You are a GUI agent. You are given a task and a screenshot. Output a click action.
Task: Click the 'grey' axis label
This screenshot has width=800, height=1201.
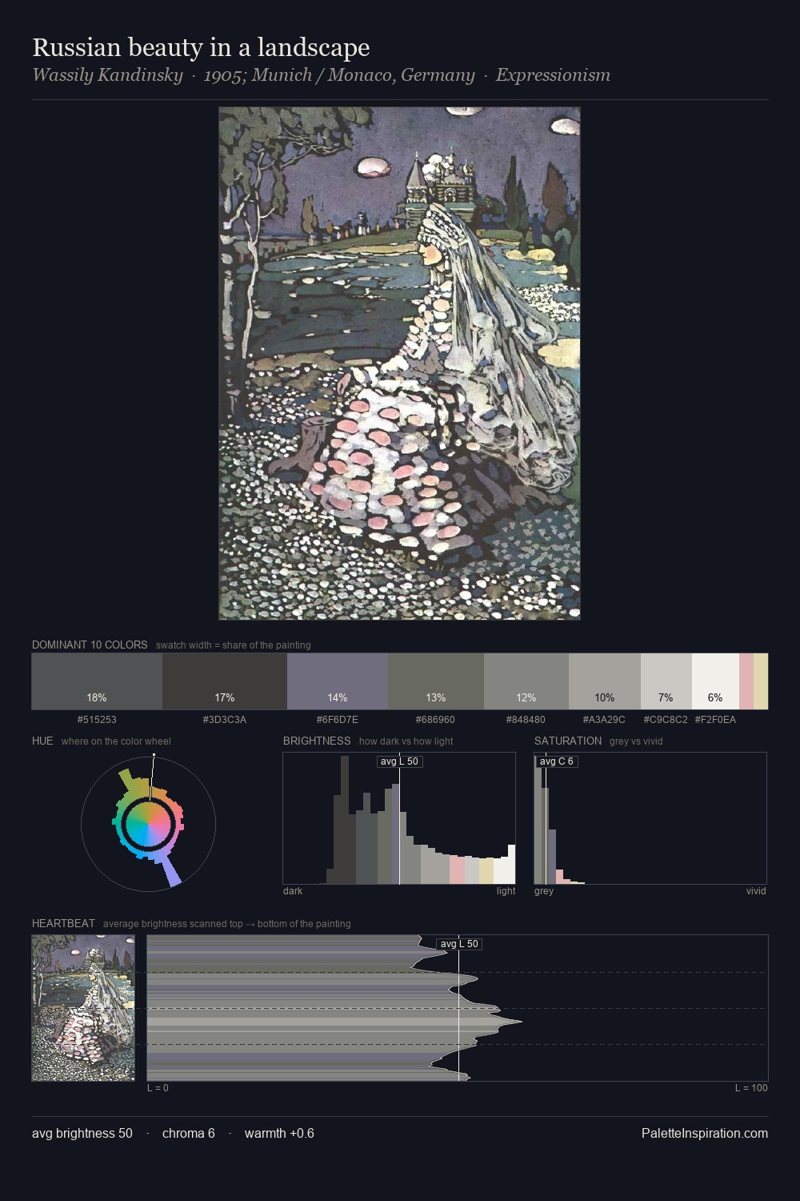(544, 891)
